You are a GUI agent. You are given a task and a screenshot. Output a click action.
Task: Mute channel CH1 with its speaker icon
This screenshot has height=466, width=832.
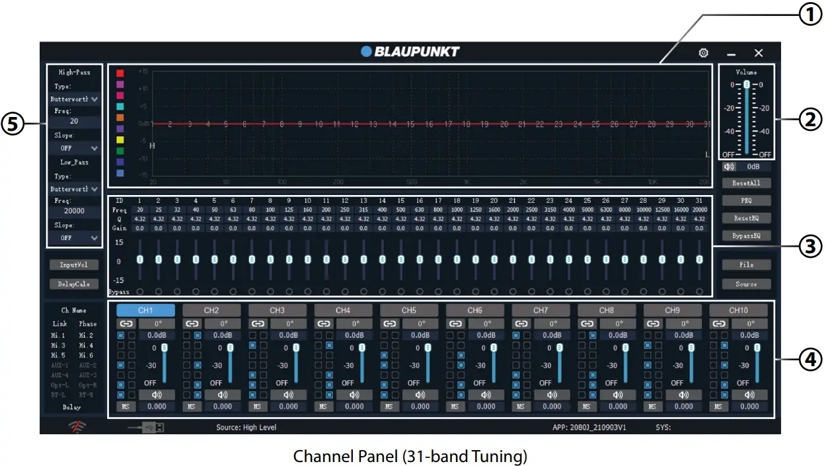pyautogui.click(x=157, y=395)
